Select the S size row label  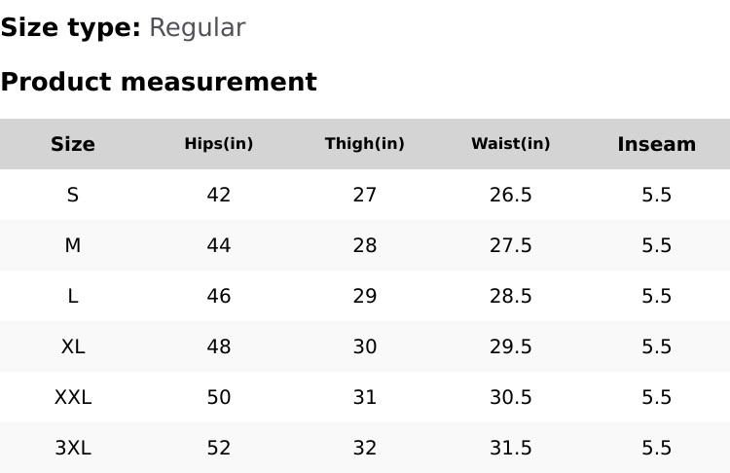73,195
